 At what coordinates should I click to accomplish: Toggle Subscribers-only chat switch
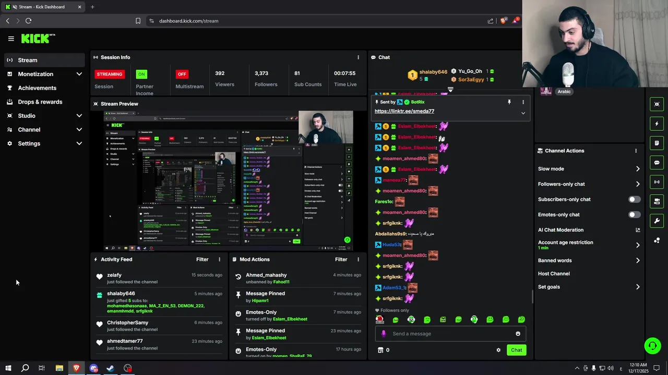click(635, 199)
